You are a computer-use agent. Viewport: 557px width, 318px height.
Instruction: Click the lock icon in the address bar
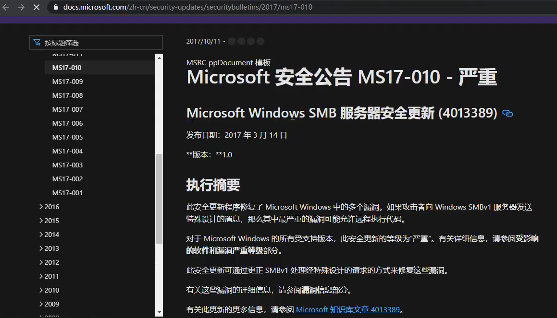click(55, 7)
